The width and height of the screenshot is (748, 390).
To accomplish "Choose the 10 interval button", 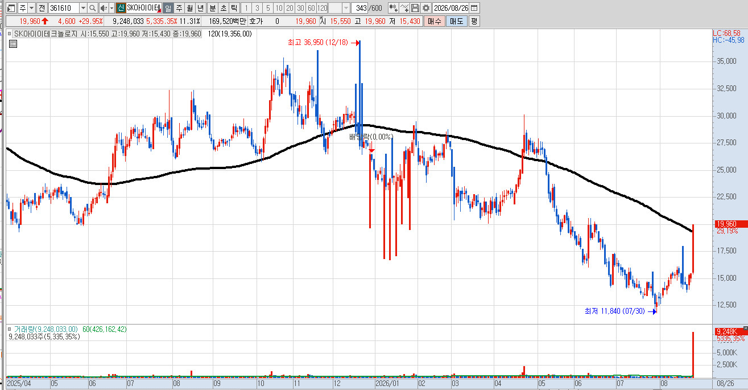I will pyautogui.click(x=279, y=8).
